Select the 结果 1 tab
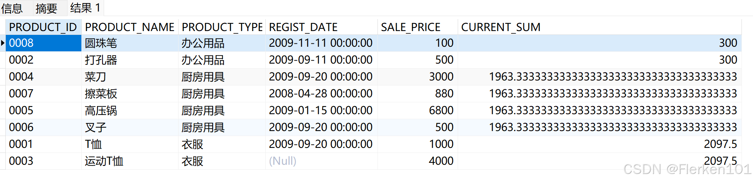Screen dimensions: 753x182 [x=85, y=8]
